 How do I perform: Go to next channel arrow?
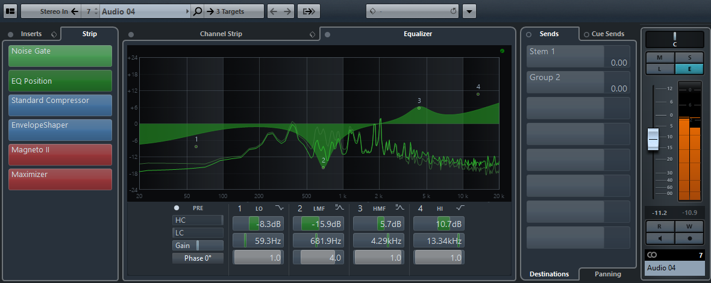(x=287, y=11)
